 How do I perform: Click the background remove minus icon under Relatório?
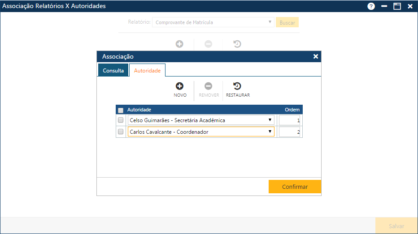click(208, 44)
